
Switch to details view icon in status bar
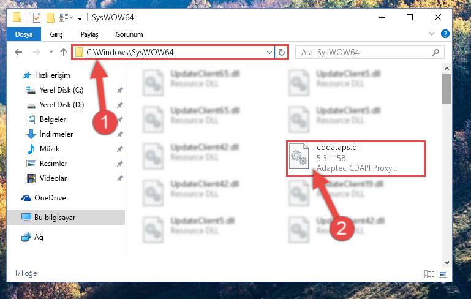tap(429, 274)
